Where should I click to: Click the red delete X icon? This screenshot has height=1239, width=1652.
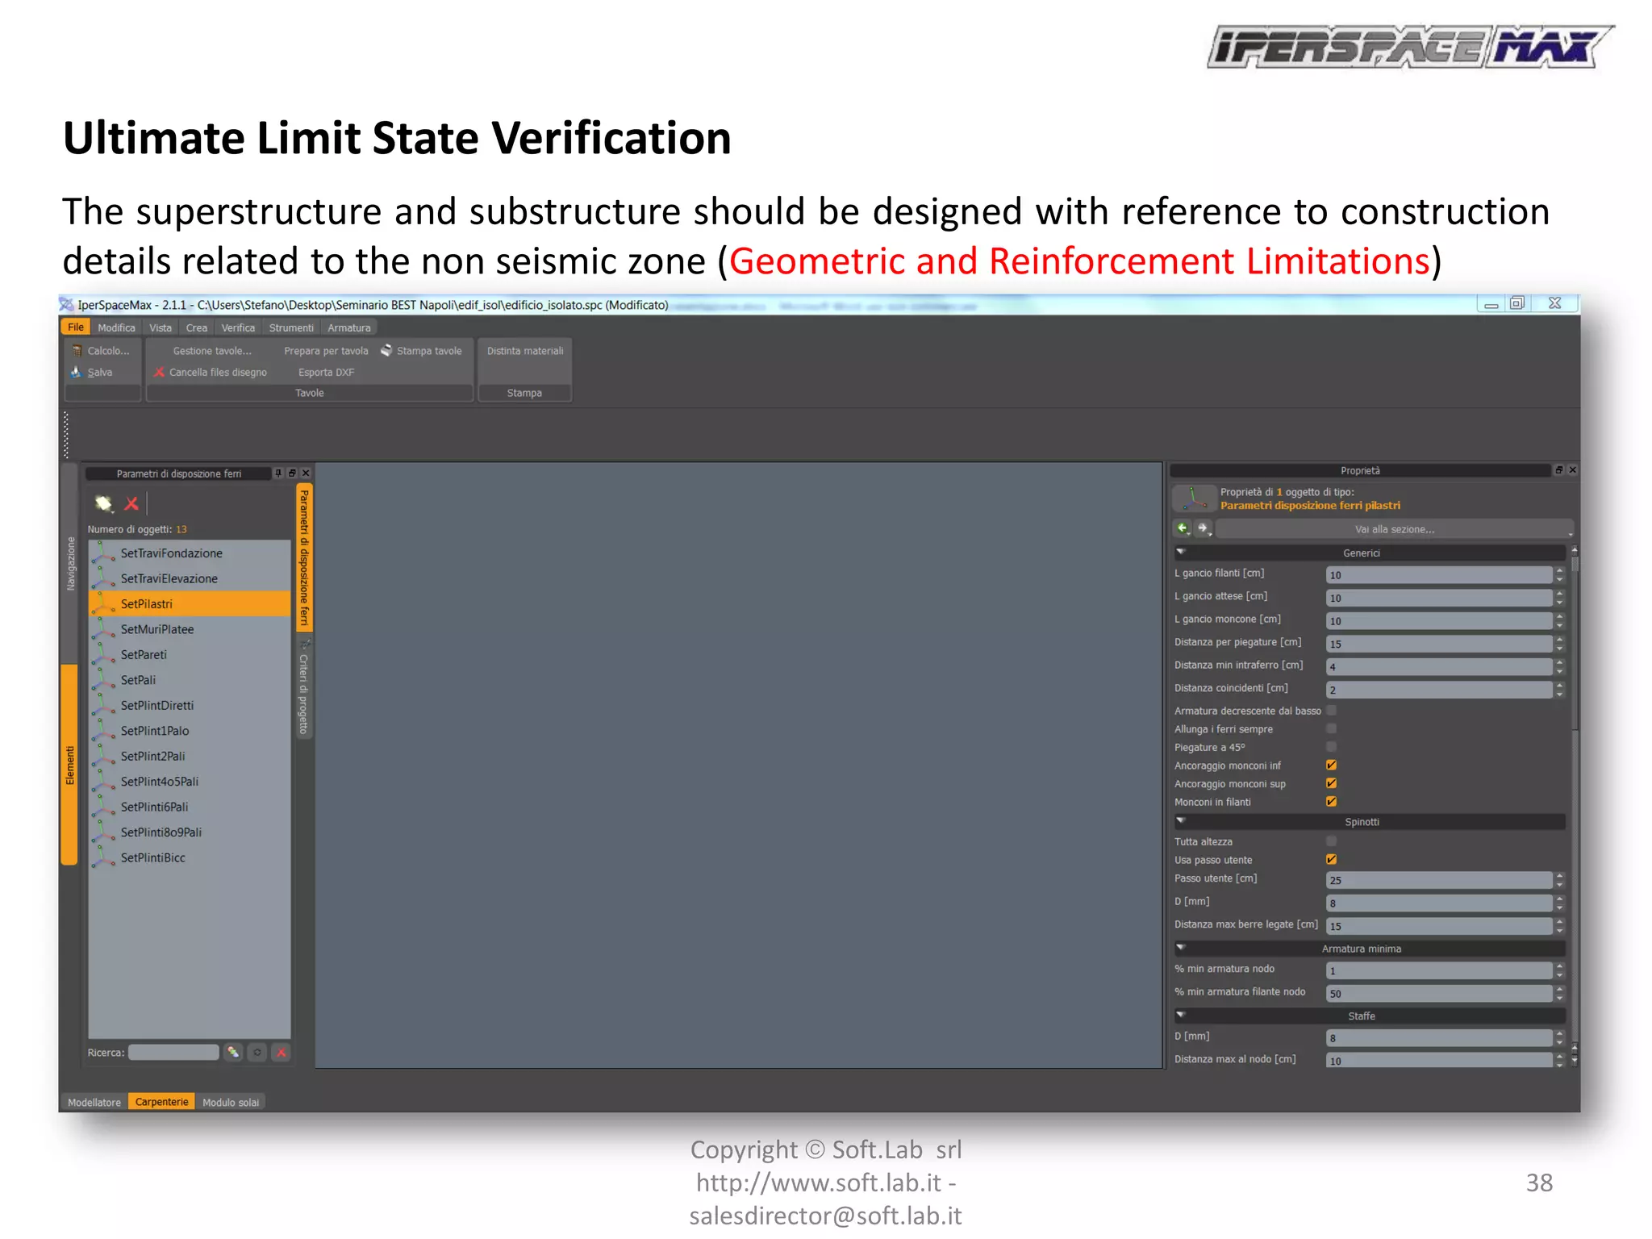tap(131, 504)
